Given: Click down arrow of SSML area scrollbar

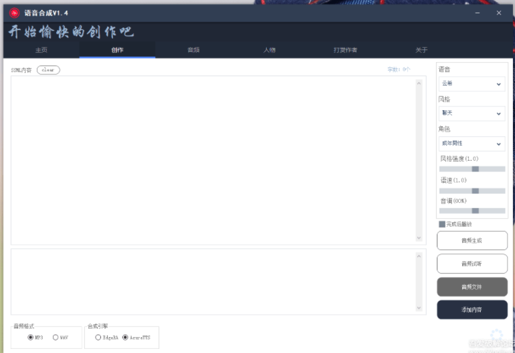Looking at the screenshot, I should [419, 238].
